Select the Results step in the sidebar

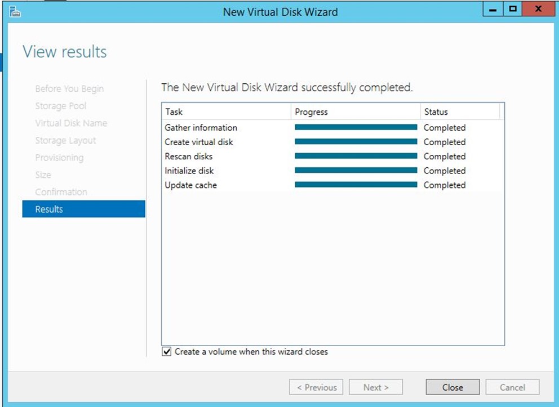tap(84, 209)
